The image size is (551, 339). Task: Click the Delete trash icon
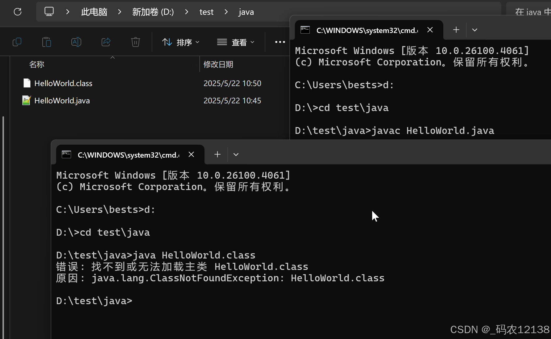[135, 42]
